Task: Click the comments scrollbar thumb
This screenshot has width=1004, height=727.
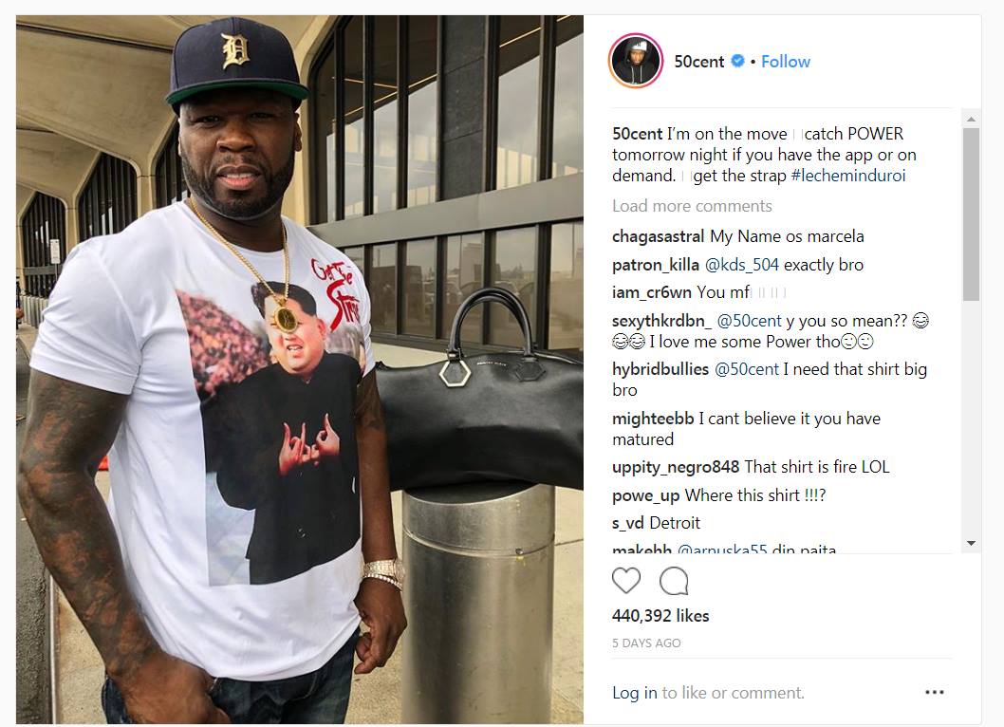Action: pyautogui.click(x=971, y=214)
